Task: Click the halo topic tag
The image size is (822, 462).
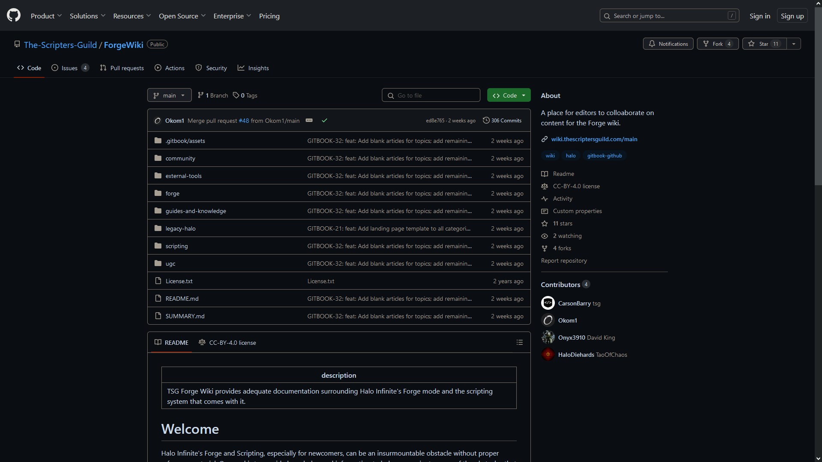Action: pos(570,156)
